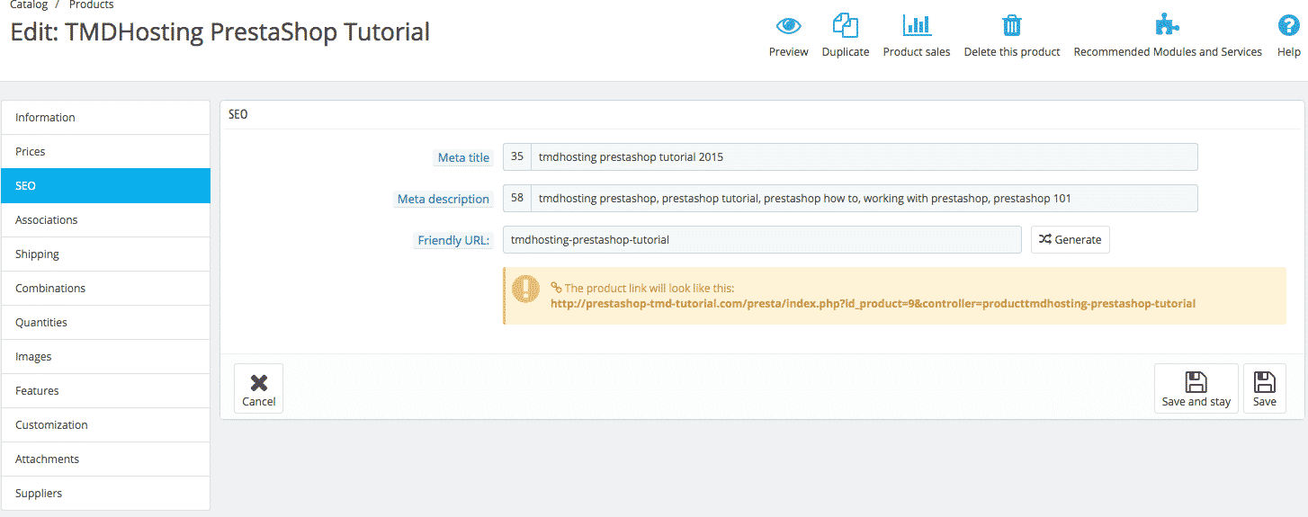Click the floppy disk icon on Save and stay
1308x517 pixels.
pyautogui.click(x=1196, y=381)
